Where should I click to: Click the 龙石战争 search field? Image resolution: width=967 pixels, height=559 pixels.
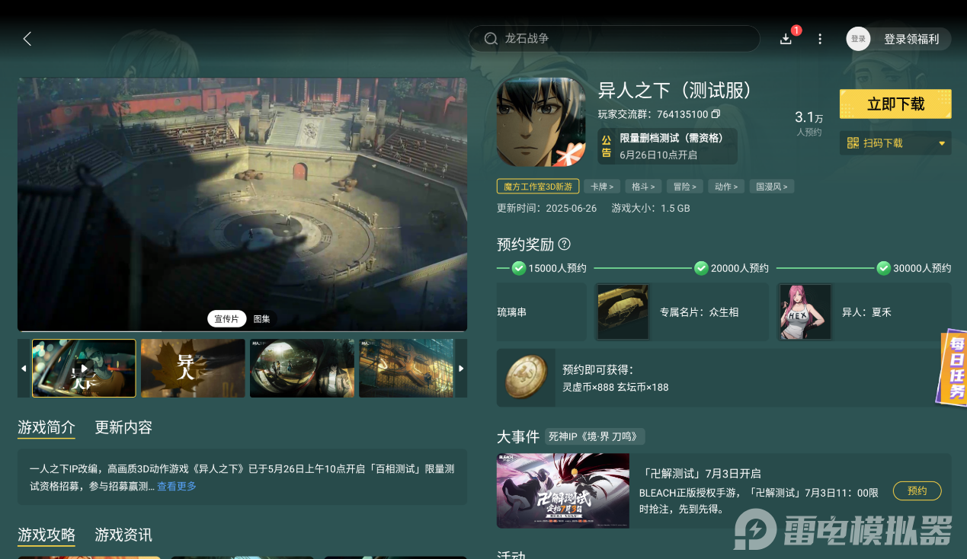tap(614, 39)
